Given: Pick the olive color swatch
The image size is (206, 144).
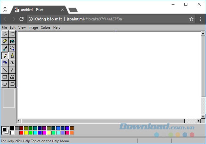Looking at the screenshot, I should tap(26, 128).
